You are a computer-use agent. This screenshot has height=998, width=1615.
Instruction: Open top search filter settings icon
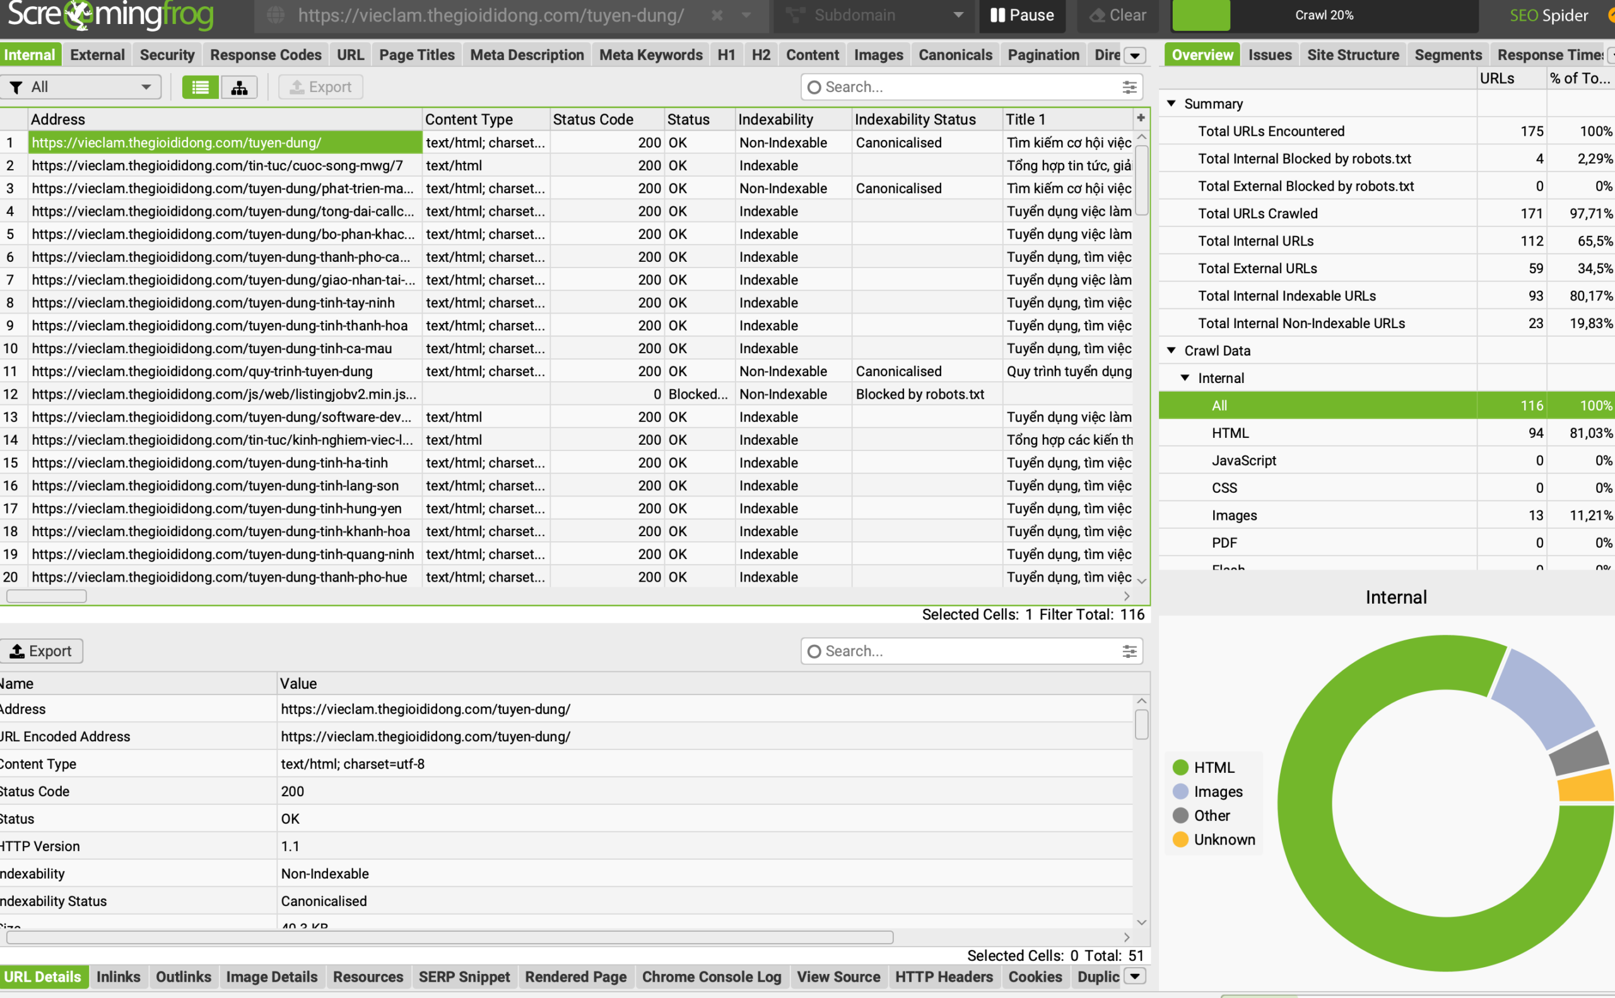click(x=1129, y=87)
